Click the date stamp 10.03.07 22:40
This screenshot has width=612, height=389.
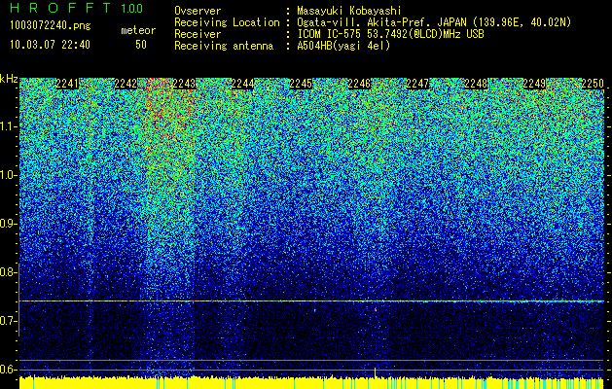click(50, 45)
